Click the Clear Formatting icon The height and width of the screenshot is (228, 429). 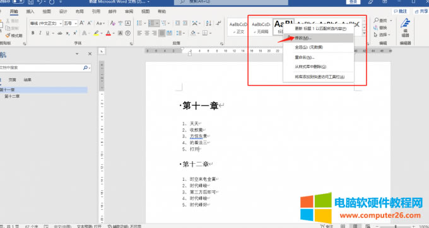pos(112,23)
